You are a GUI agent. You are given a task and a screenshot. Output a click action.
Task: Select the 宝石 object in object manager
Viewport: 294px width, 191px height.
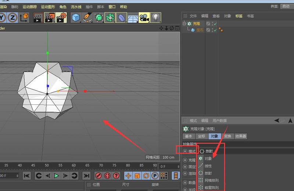[x=200, y=30]
